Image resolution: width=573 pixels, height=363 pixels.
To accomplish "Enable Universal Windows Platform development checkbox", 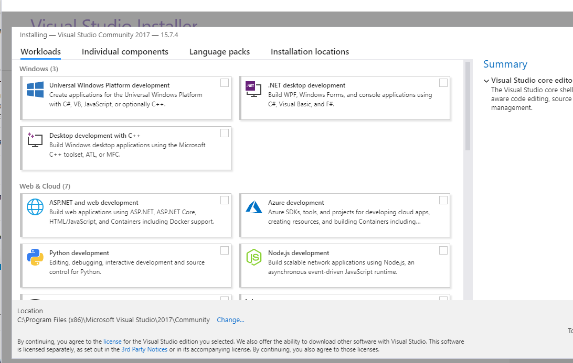I will [x=225, y=83].
